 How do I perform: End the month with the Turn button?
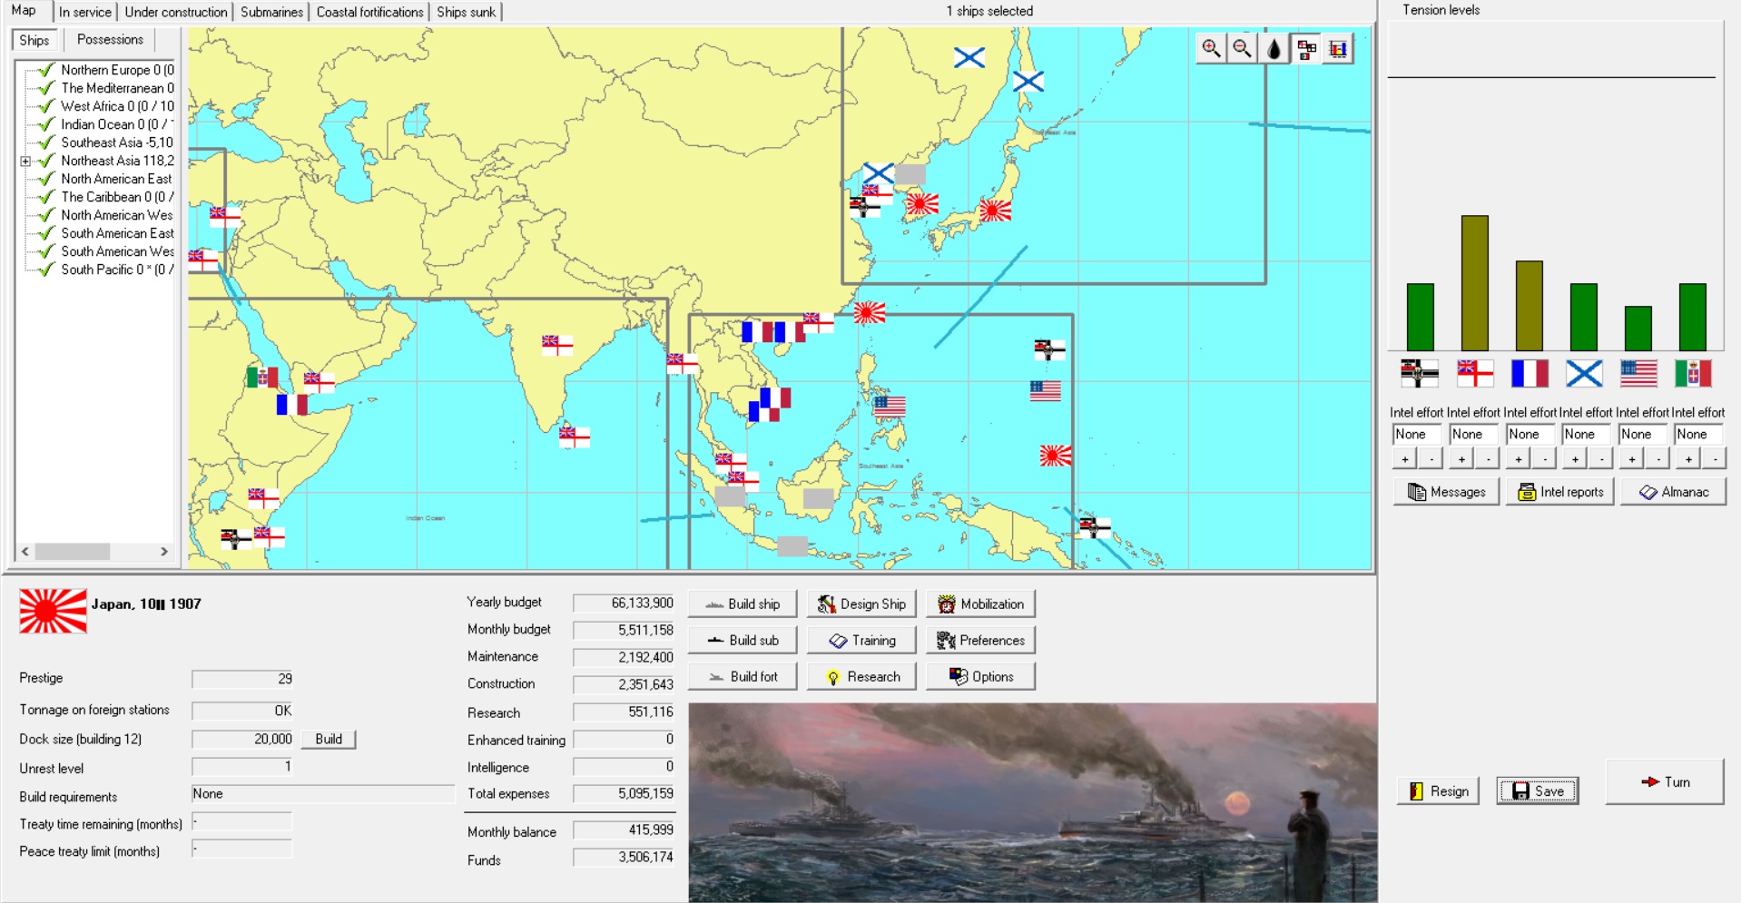point(1665,782)
